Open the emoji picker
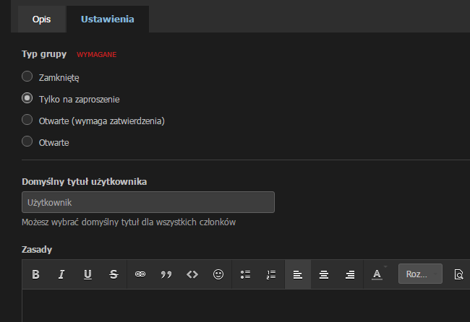Screen dimensions: 470x322 click(218, 274)
